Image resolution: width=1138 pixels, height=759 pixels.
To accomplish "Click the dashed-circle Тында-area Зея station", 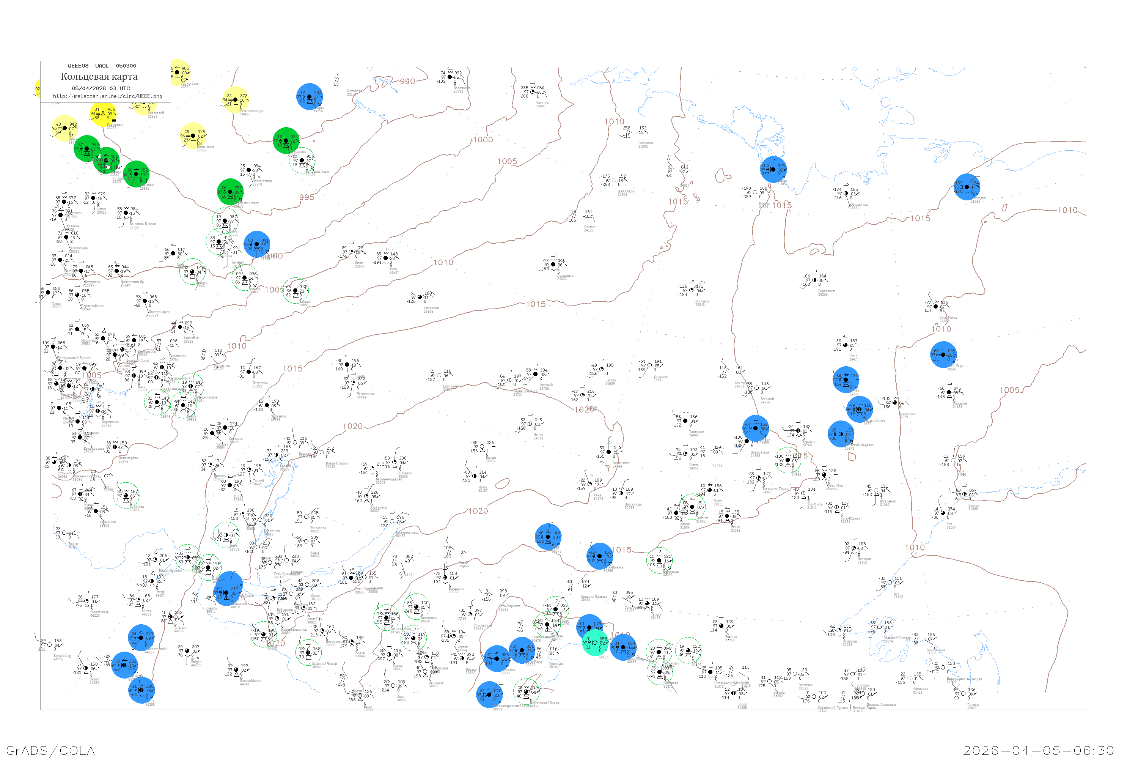I will pyautogui.click(x=688, y=650).
